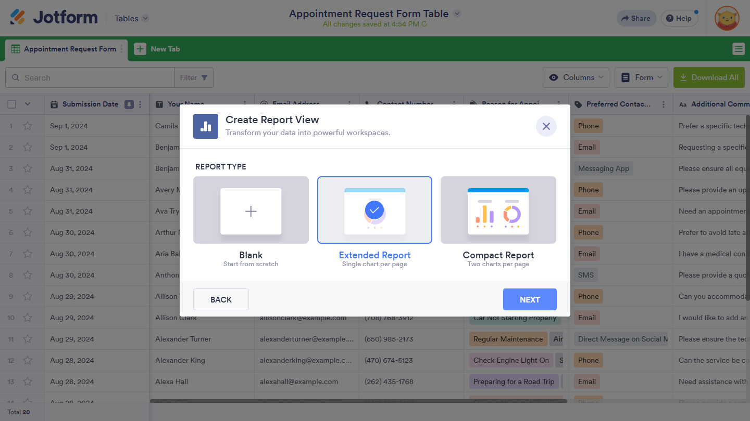Go back using the BACK button

221,299
